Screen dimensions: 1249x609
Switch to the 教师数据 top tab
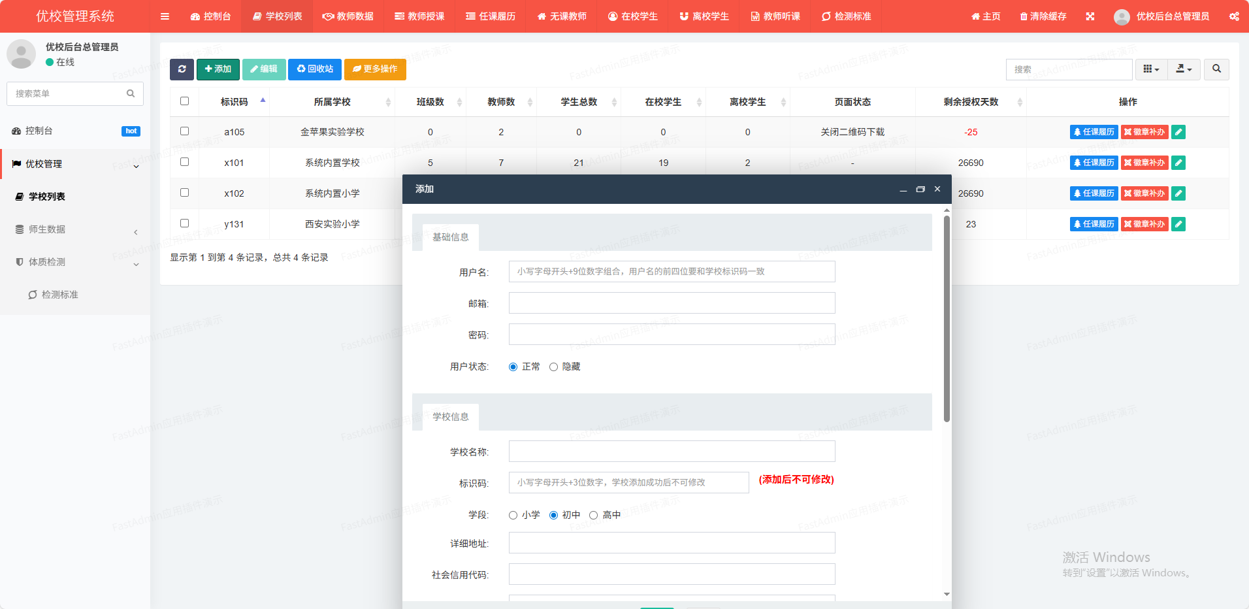pyautogui.click(x=348, y=16)
